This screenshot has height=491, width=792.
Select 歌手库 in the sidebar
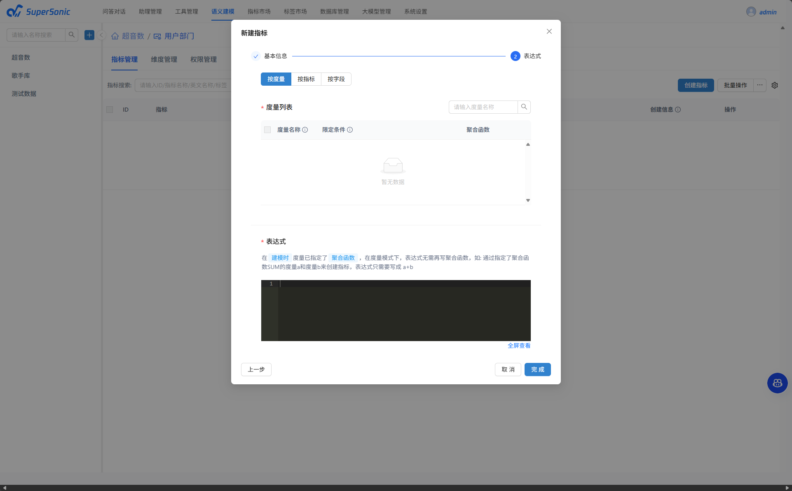coord(21,75)
